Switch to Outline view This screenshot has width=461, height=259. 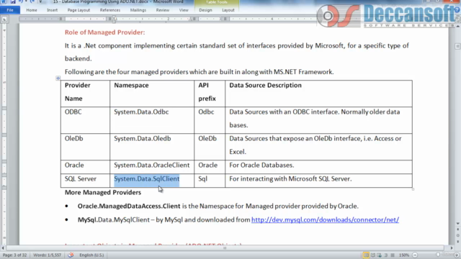[x=386, y=255]
